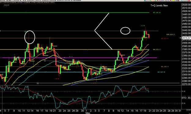Click the T=Q Levels New chart label

[159, 5]
